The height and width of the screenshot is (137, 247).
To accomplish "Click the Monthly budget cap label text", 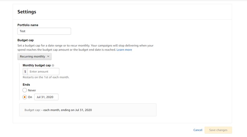I will tap(37, 66).
